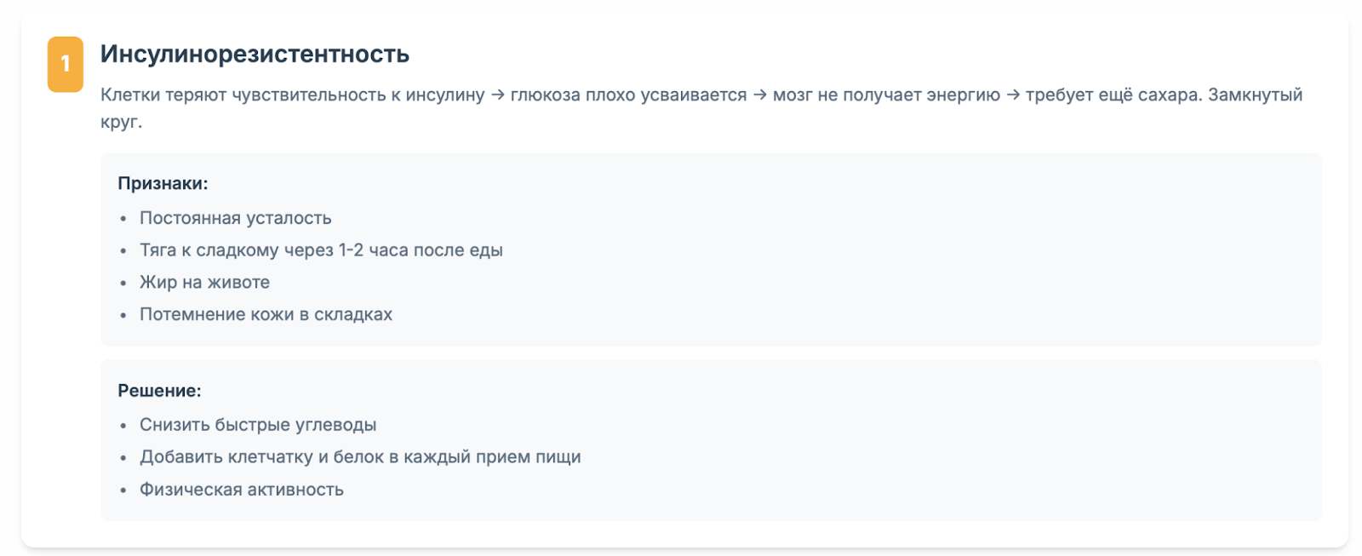Click the first arrow after инсулину
The width and height of the screenshot is (1362, 556).
pyautogui.click(x=498, y=95)
